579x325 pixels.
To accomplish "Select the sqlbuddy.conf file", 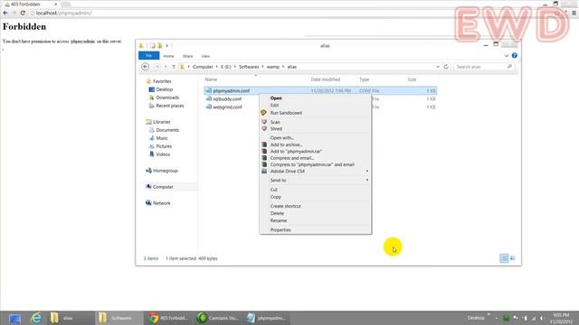I will click(227, 99).
